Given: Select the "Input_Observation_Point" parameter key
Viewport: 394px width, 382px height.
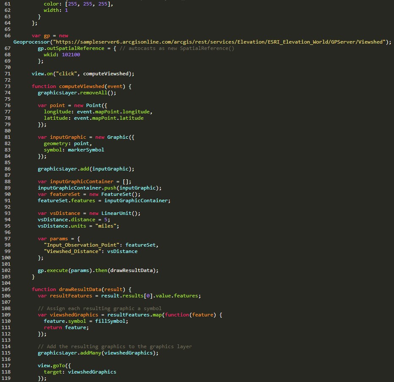Looking at the screenshot, I should pyautogui.click(x=82, y=245).
